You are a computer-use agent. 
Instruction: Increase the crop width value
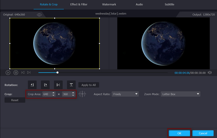[53, 93]
